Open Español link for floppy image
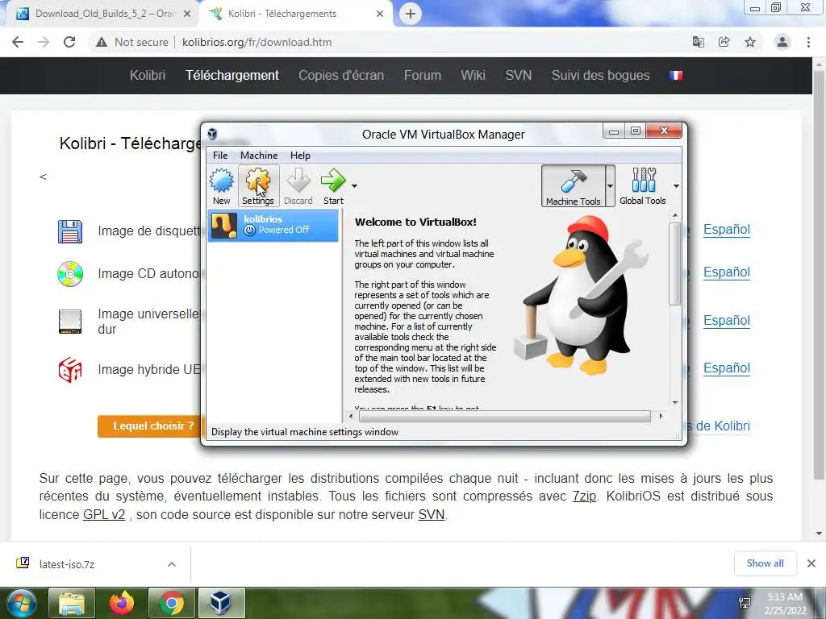 pyautogui.click(x=727, y=230)
